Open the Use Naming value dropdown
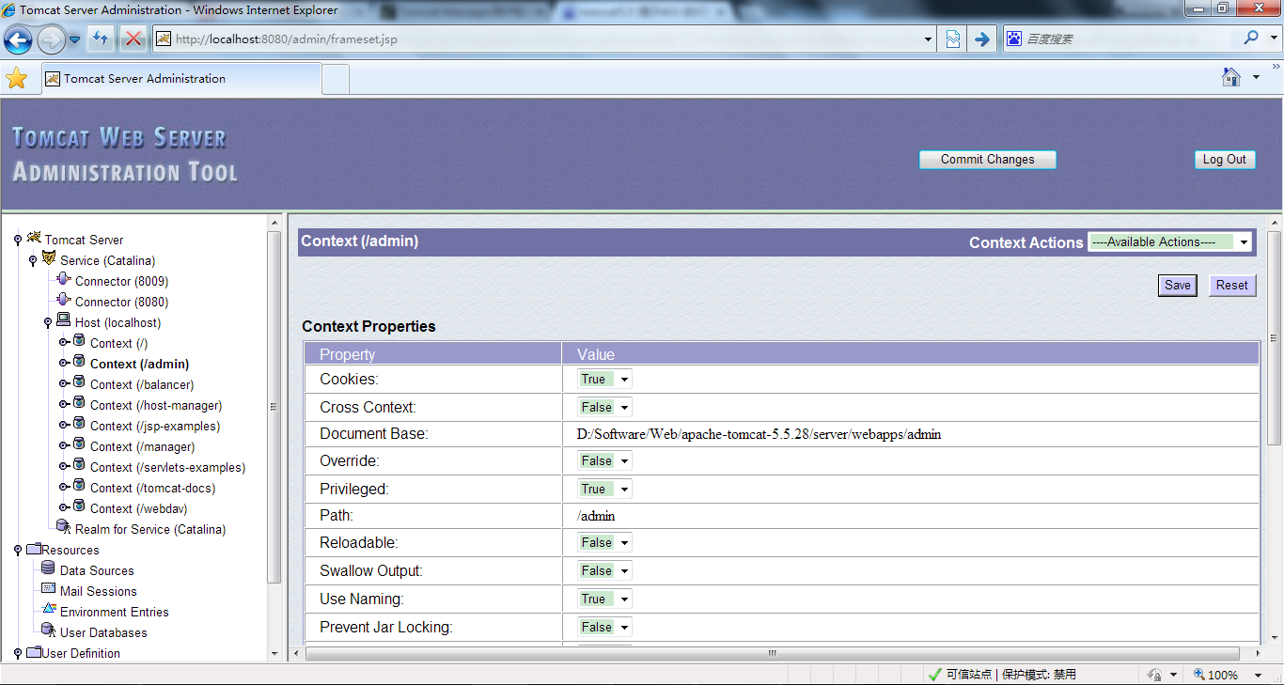 coord(604,599)
